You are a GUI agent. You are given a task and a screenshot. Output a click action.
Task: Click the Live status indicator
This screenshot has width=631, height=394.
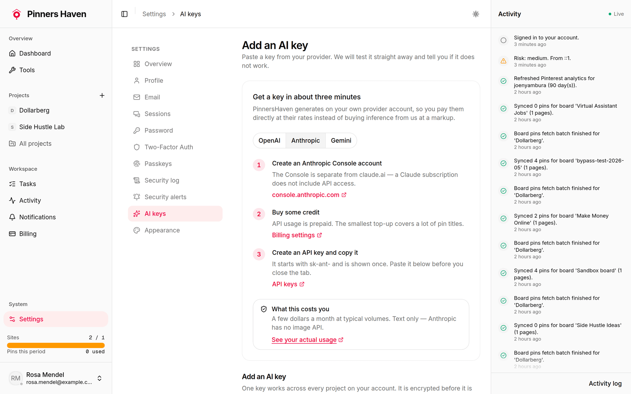[616, 14]
